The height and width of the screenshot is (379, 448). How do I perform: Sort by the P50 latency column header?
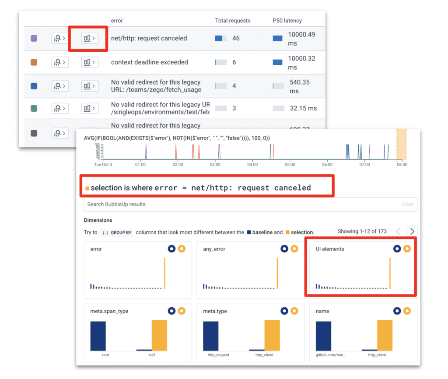(287, 21)
